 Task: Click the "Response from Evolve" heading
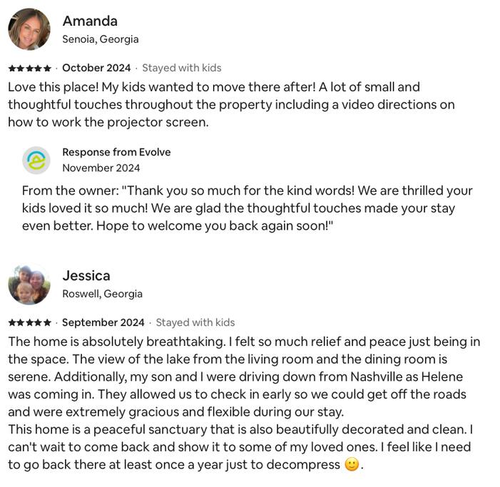click(116, 152)
